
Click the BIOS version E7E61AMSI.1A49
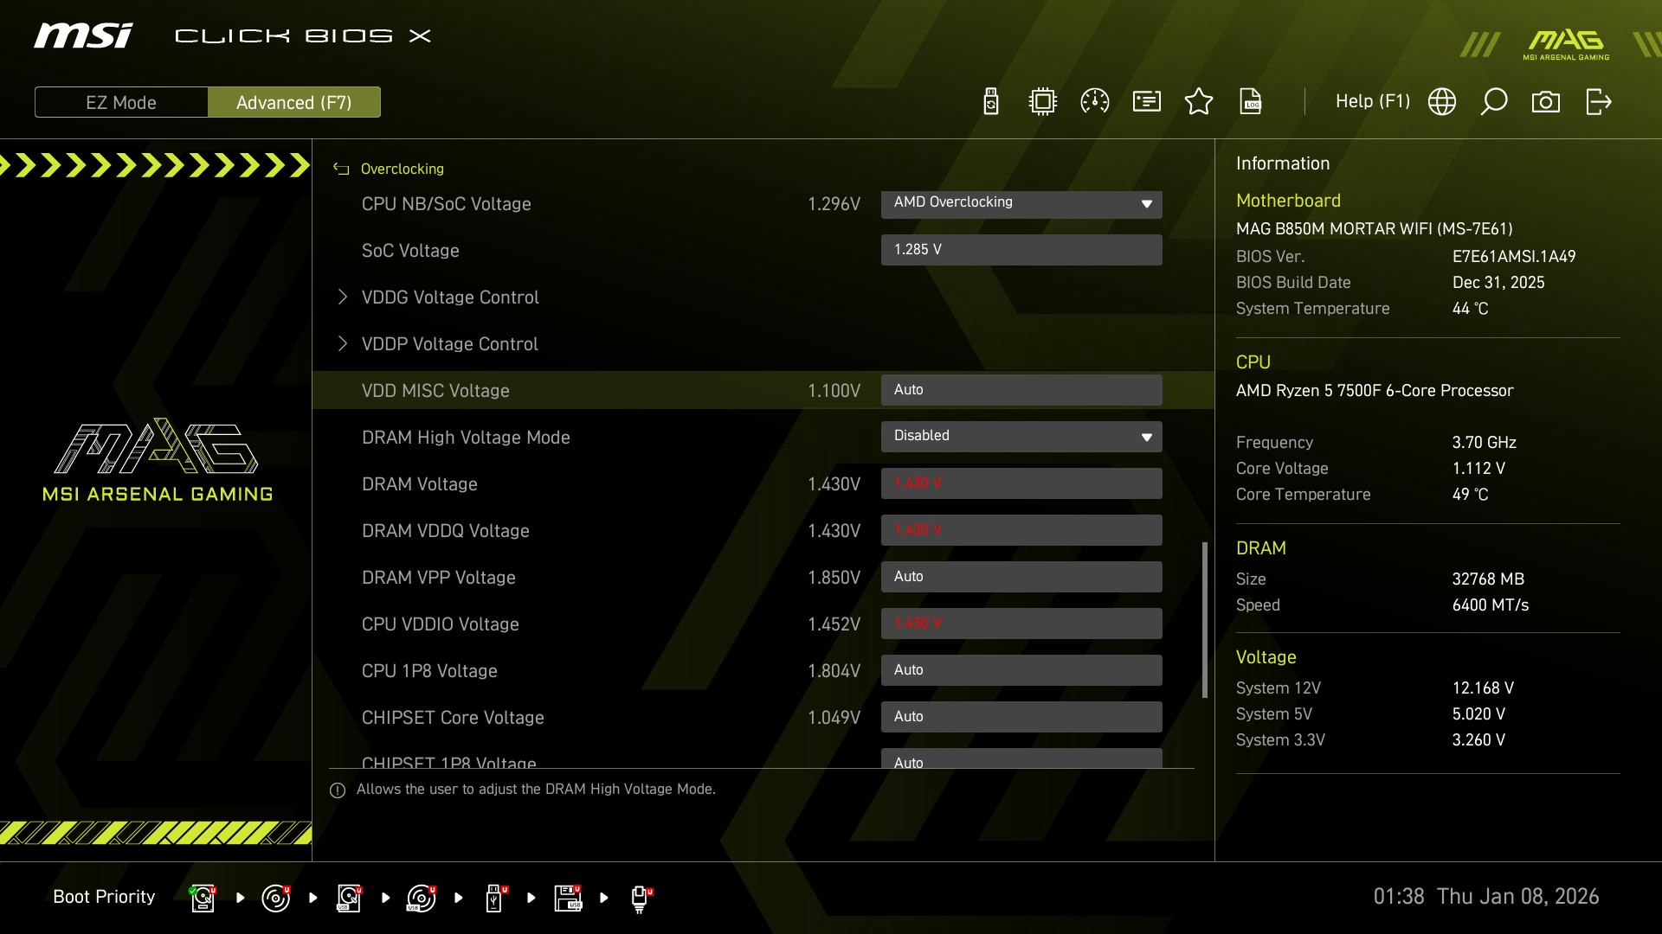pos(1514,257)
